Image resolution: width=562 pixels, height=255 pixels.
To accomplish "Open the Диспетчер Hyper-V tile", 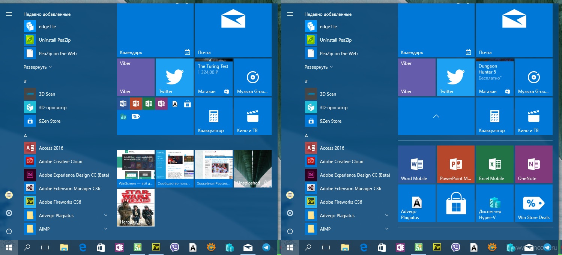I will (495, 203).
